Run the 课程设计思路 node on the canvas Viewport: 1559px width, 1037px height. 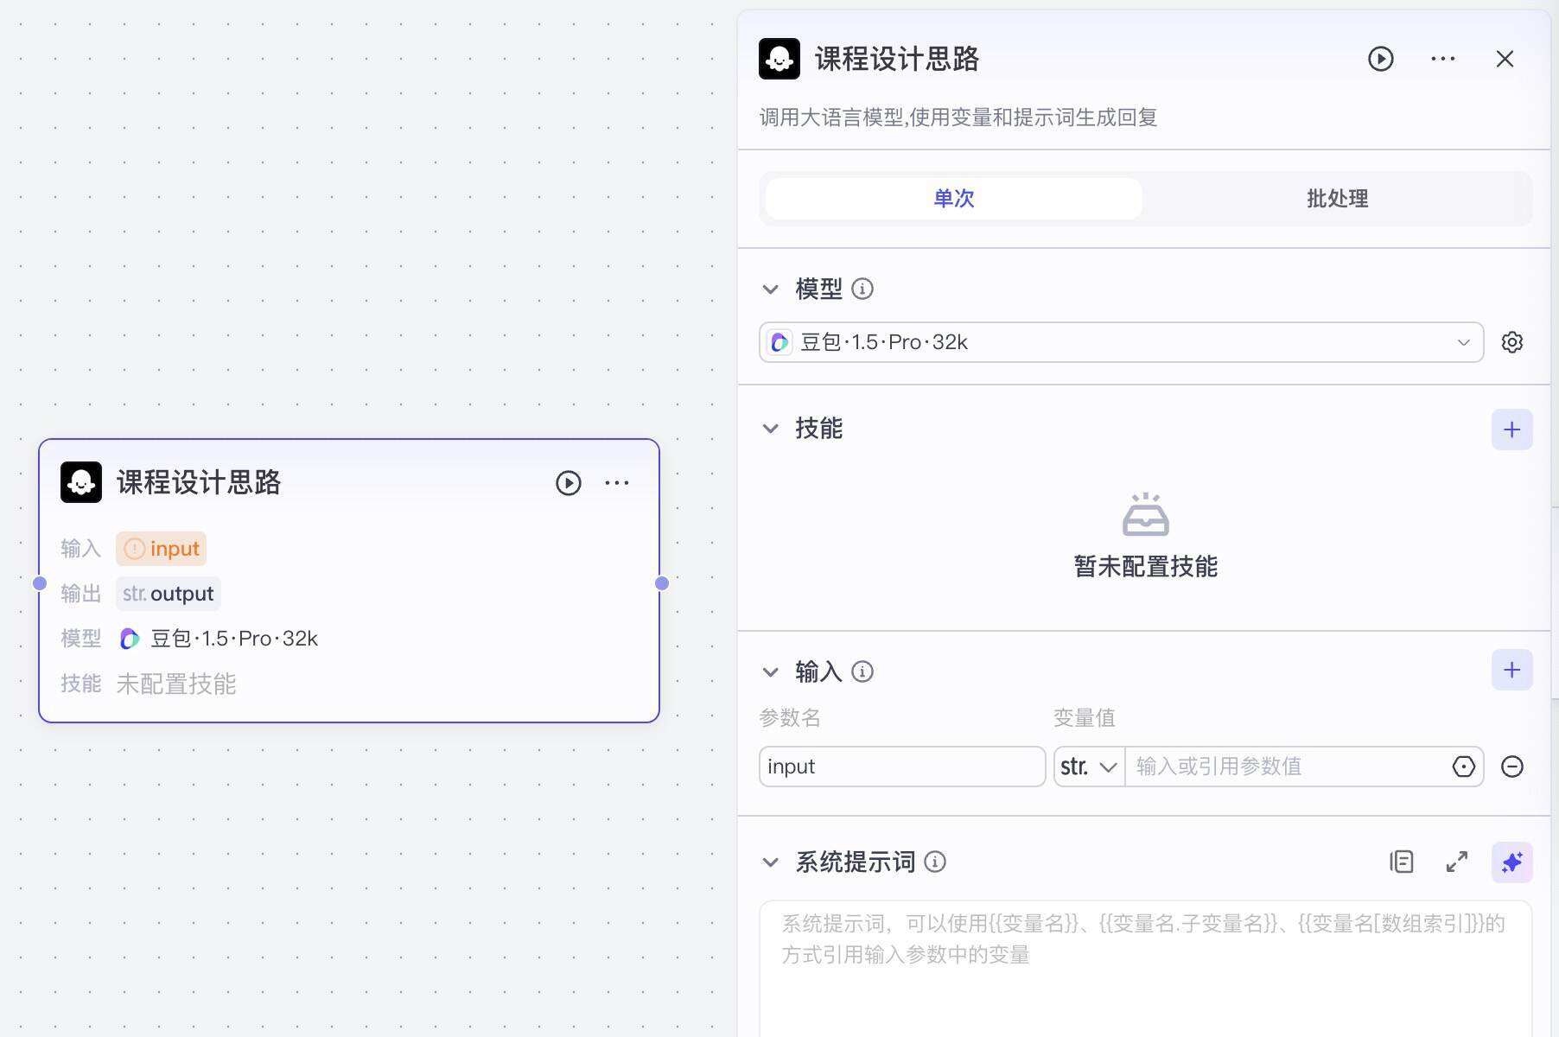point(568,483)
